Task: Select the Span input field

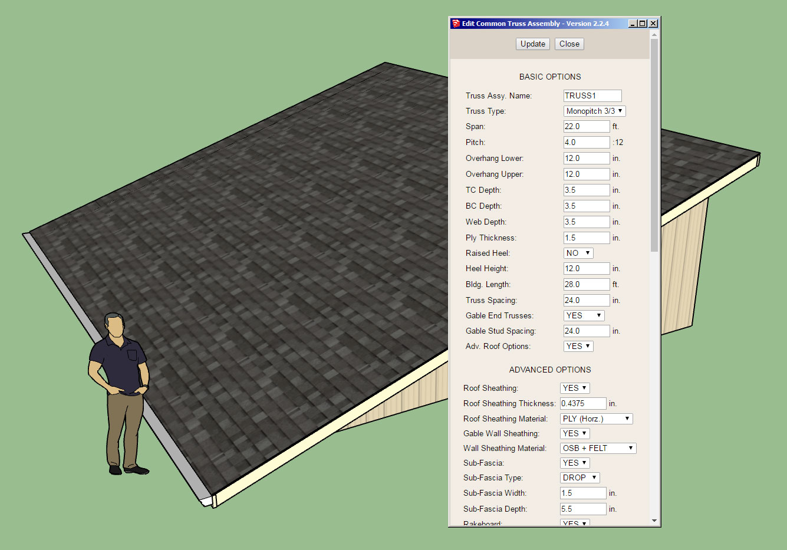Action: [587, 127]
